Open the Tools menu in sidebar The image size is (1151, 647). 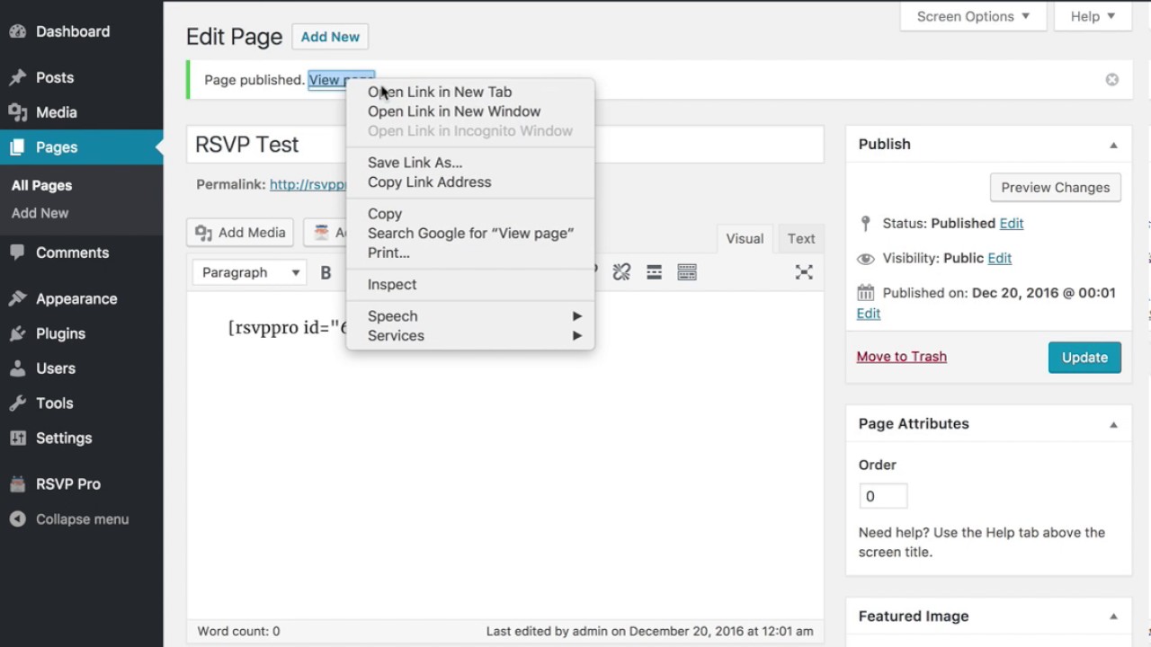[54, 403]
